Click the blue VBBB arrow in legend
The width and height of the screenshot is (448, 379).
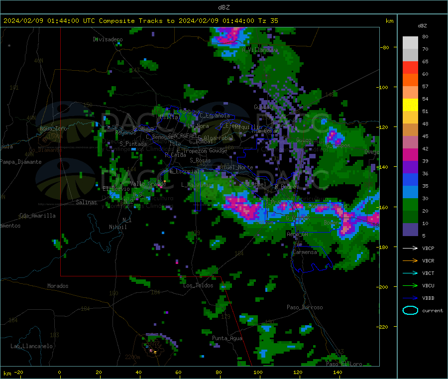point(410,298)
